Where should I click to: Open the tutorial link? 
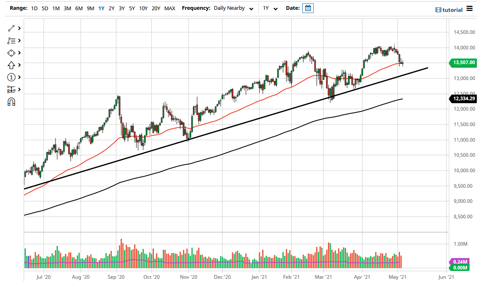point(453,9)
